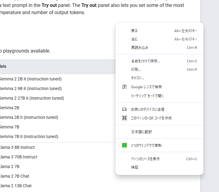
Task: Click the Google Lens search icon
Action: (124, 87)
